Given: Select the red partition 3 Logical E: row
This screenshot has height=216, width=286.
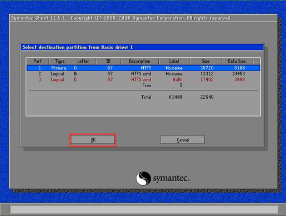Looking at the screenshot, I should (142, 79).
